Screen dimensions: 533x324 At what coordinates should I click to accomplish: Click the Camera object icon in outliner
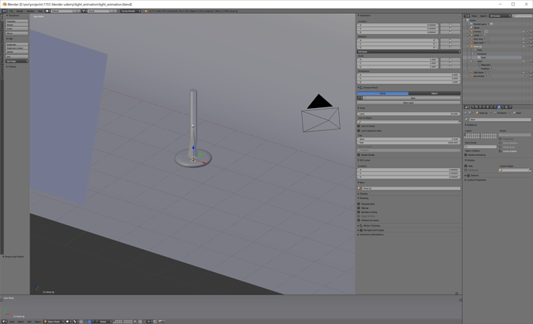click(471, 32)
